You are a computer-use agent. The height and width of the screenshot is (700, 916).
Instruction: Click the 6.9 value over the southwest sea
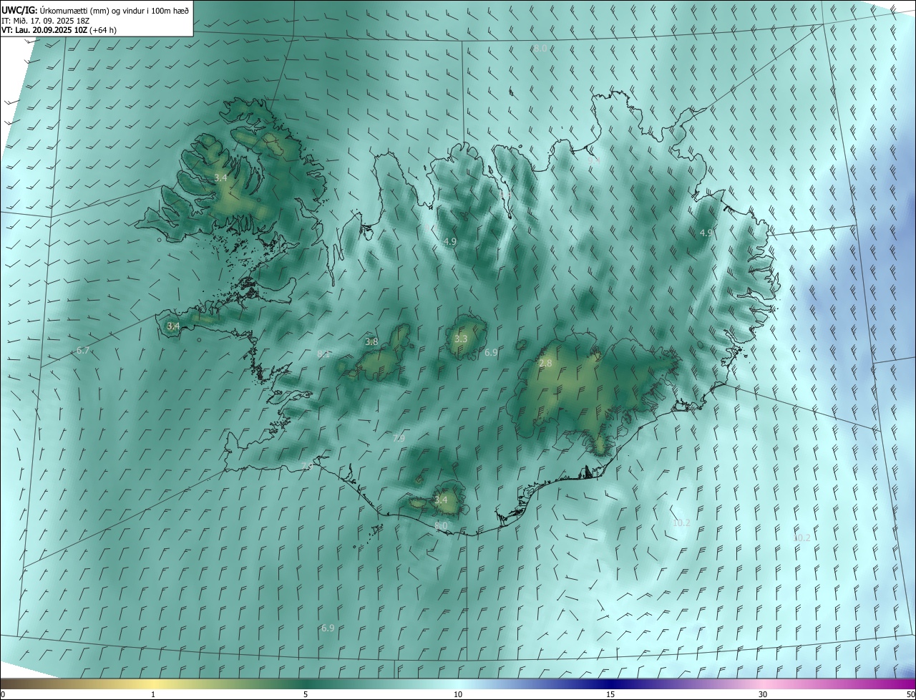pyautogui.click(x=328, y=628)
